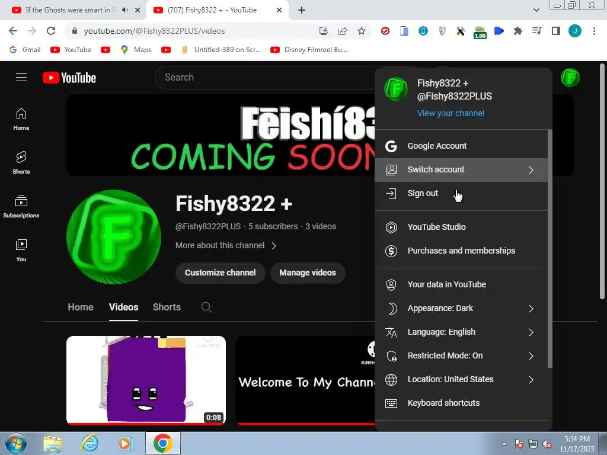Switch to 'If the Ghosts were smart' tab
607x455 pixels.
pos(72,10)
